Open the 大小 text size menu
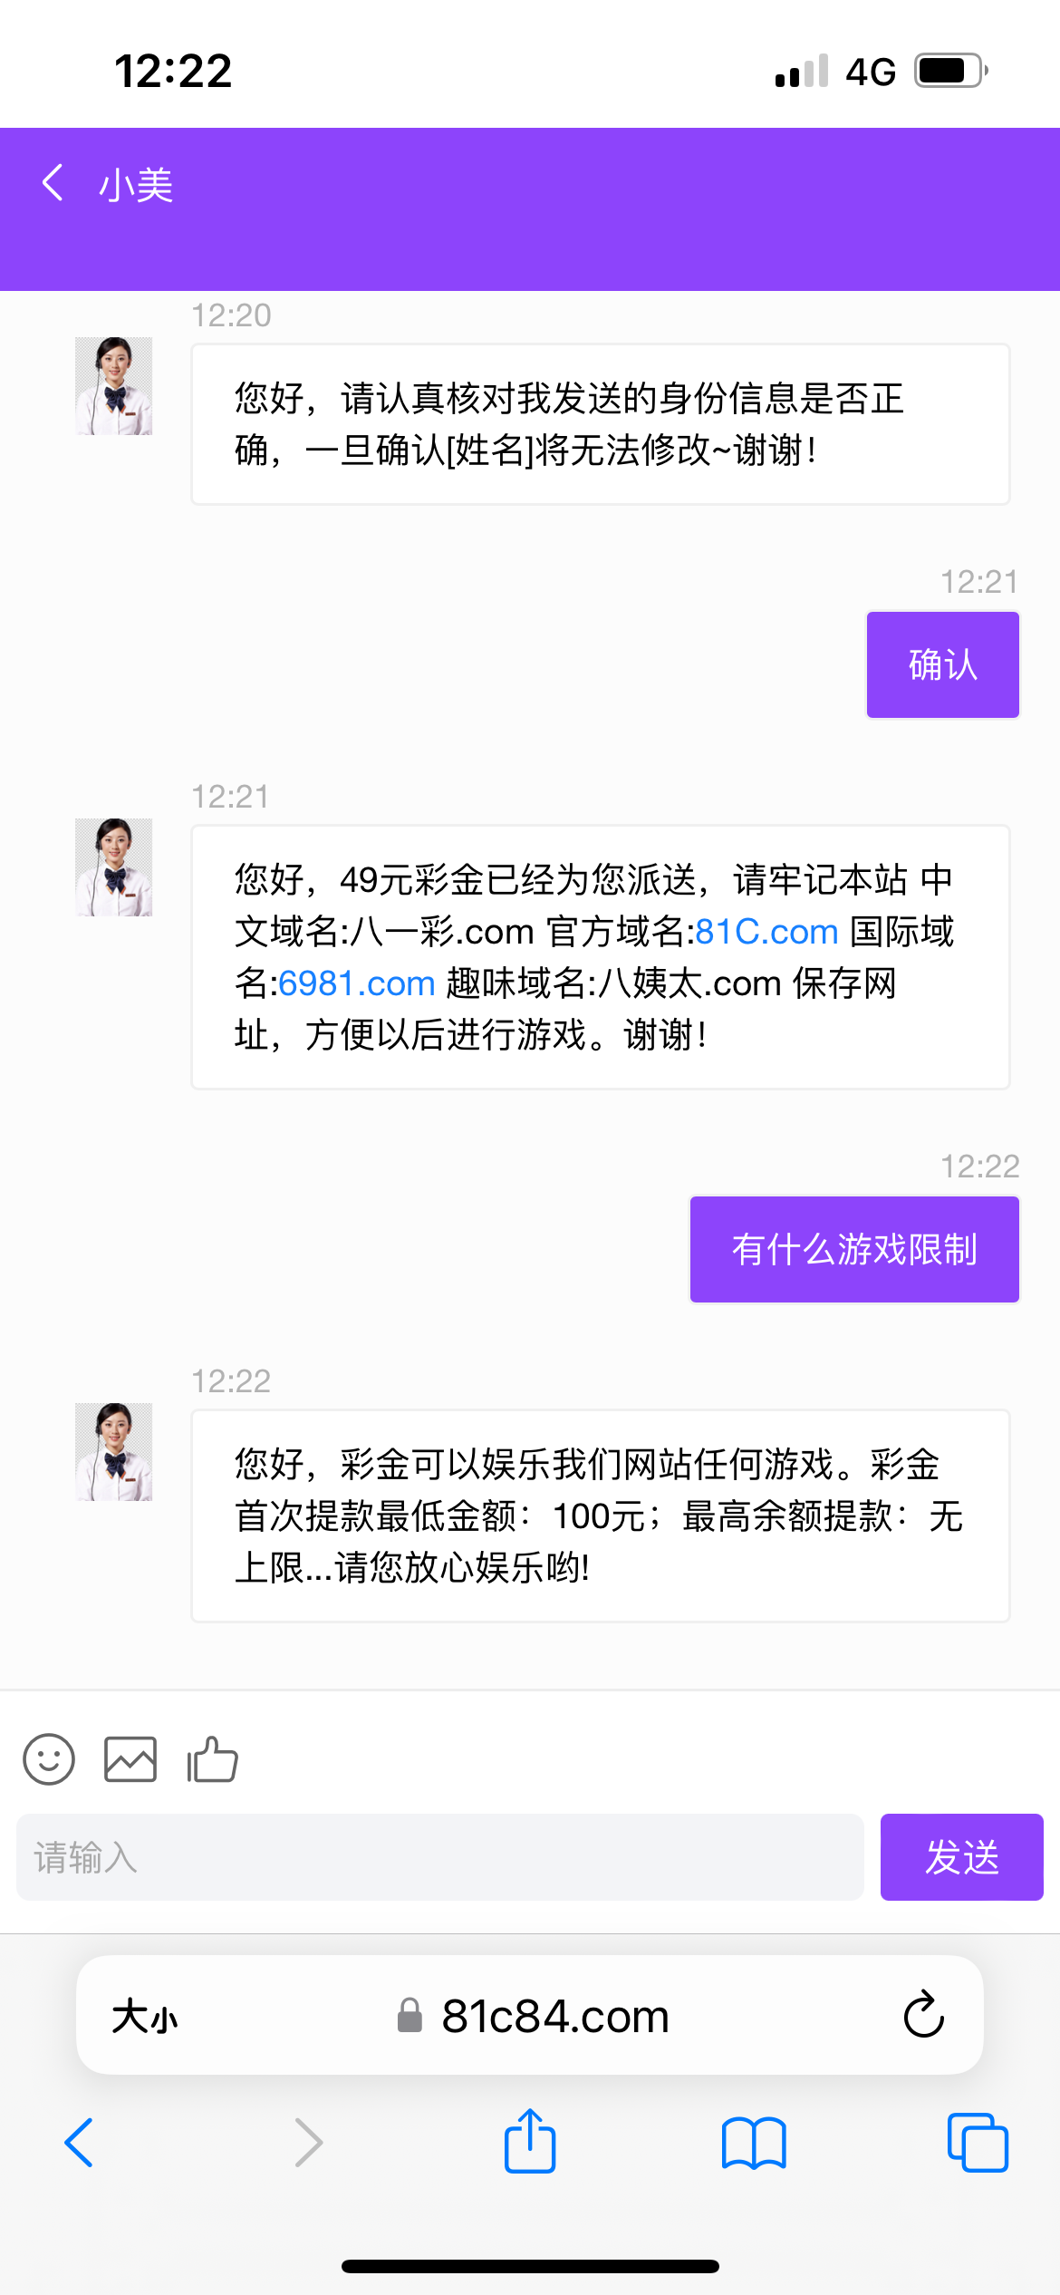The height and width of the screenshot is (2295, 1060). pyautogui.click(x=145, y=2017)
